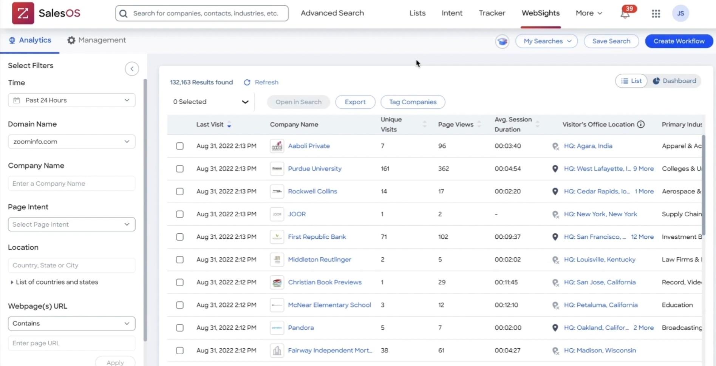Click the Middleton Reutlinger company logo
Screen dimensions: 716x366
coord(277,259)
